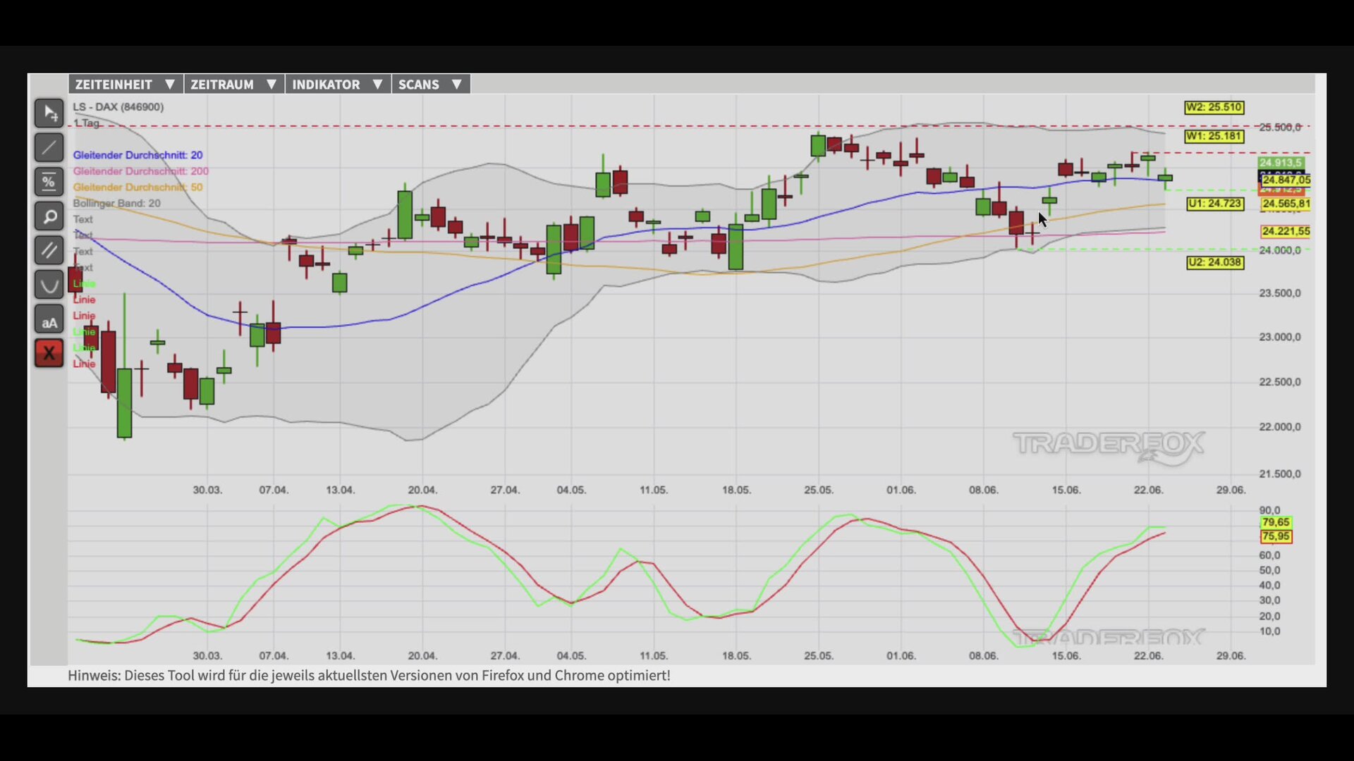1354x761 pixels.
Task: Activate the magnifier zoom tool
Action: [x=49, y=216]
